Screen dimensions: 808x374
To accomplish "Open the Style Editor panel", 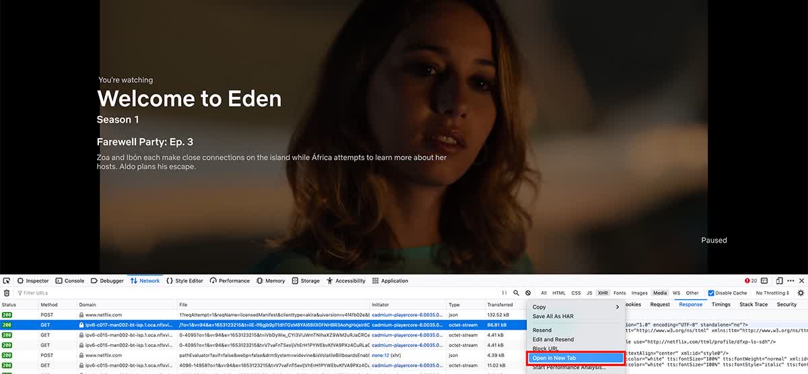I will click(x=184, y=281).
